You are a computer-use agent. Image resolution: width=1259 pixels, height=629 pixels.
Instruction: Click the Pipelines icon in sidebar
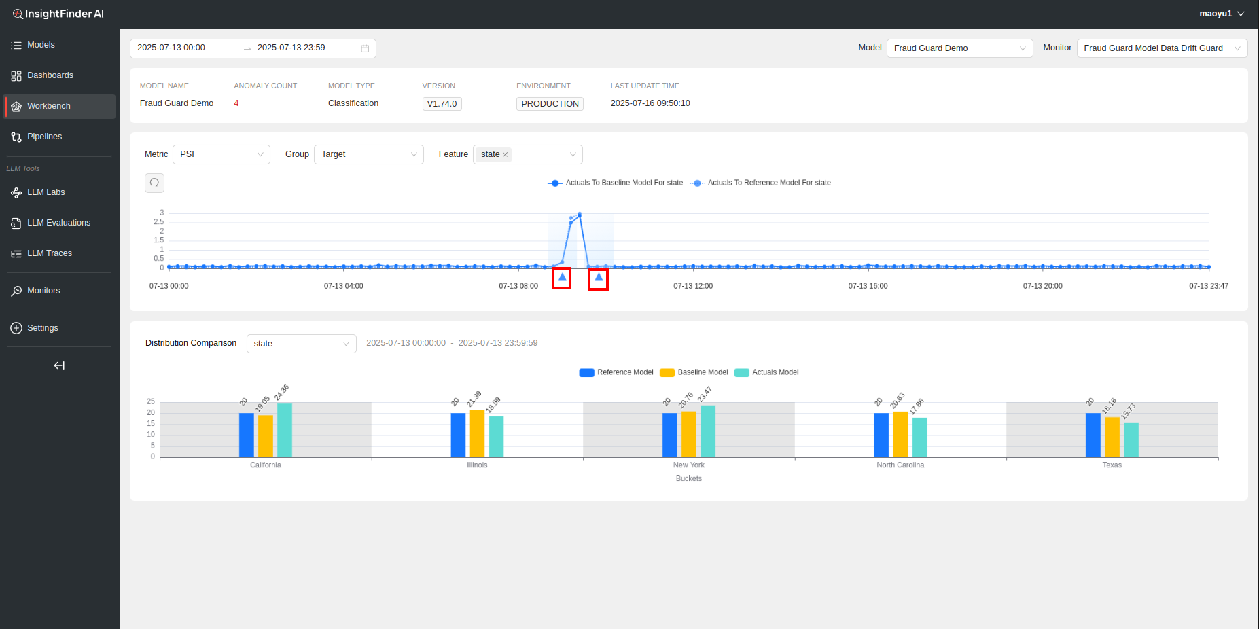click(16, 137)
